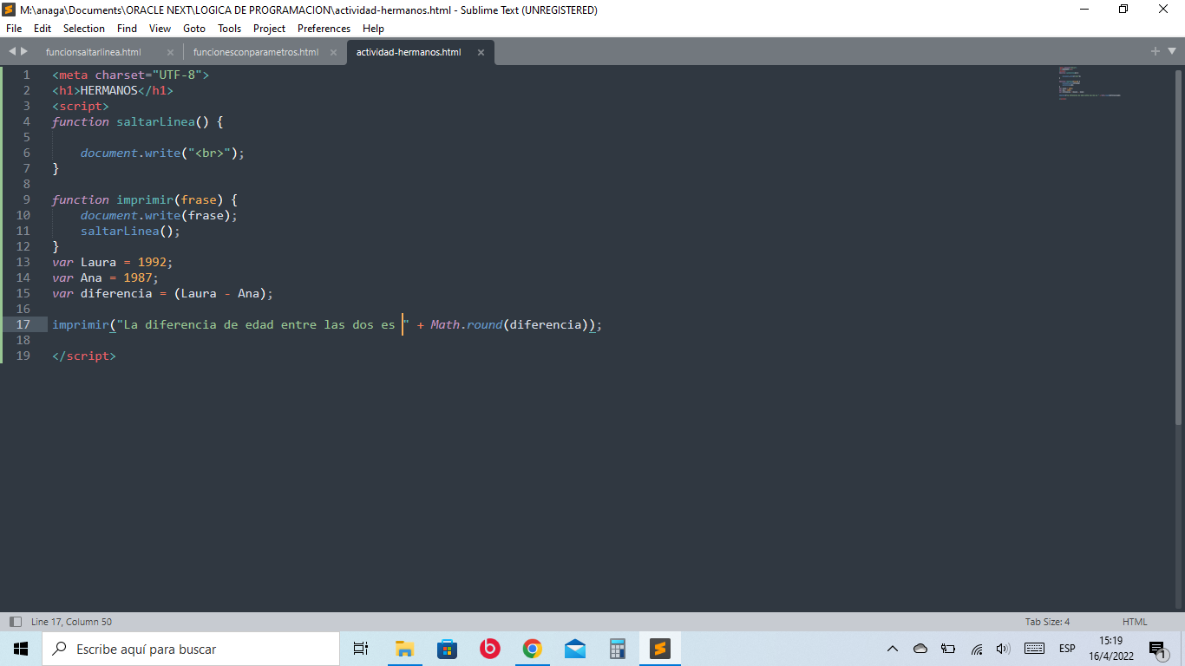Click the saltarLinea function name on line 4

pos(156,121)
